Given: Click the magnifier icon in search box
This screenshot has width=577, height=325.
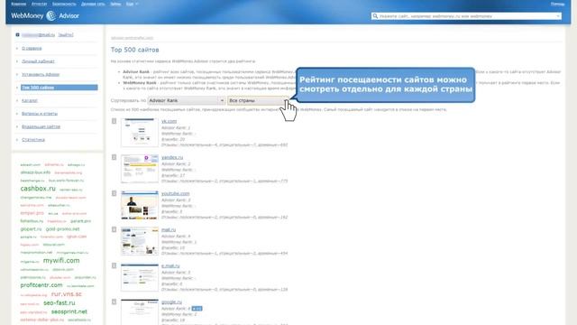Looking at the screenshot, I should (x=375, y=16).
